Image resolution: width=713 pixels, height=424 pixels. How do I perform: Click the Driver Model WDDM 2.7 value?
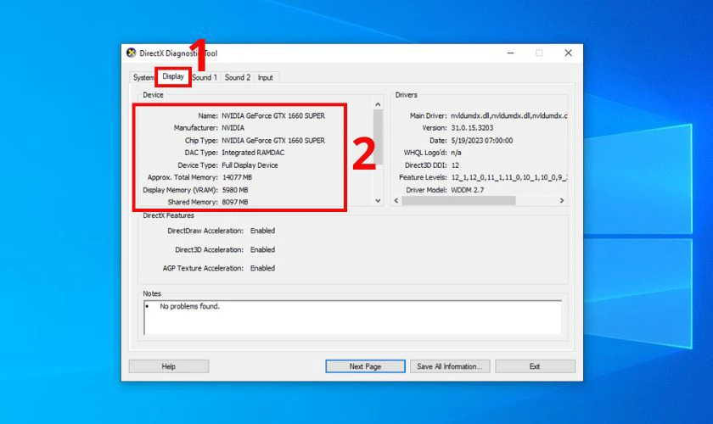pyautogui.click(x=468, y=190)
